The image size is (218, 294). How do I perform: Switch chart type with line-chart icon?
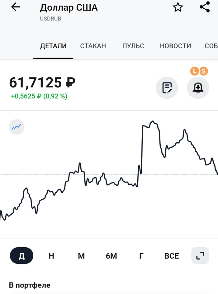coord(17,127)
